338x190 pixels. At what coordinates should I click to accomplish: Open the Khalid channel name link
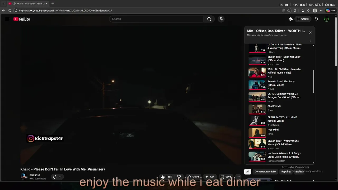click(x=33, y=175)
